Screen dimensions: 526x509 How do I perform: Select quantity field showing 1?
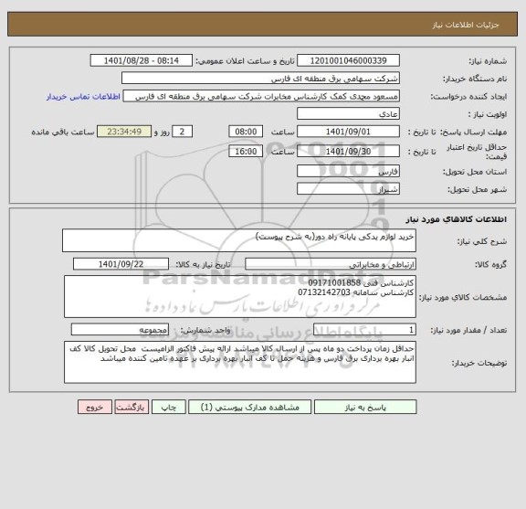364,330
